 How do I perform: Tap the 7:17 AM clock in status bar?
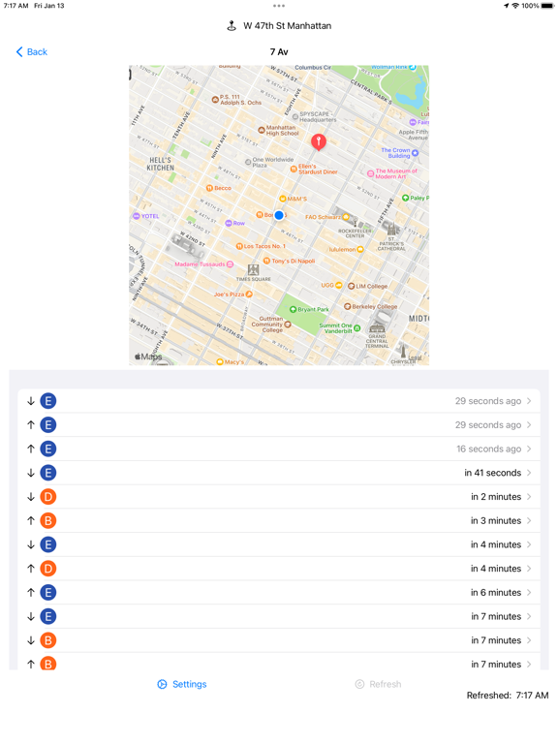(x=16, y=6)
